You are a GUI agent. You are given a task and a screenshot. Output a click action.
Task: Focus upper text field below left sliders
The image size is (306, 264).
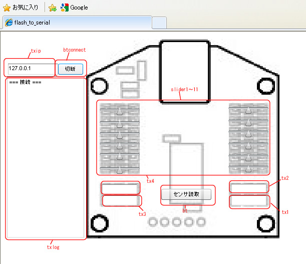click(120, 188)
